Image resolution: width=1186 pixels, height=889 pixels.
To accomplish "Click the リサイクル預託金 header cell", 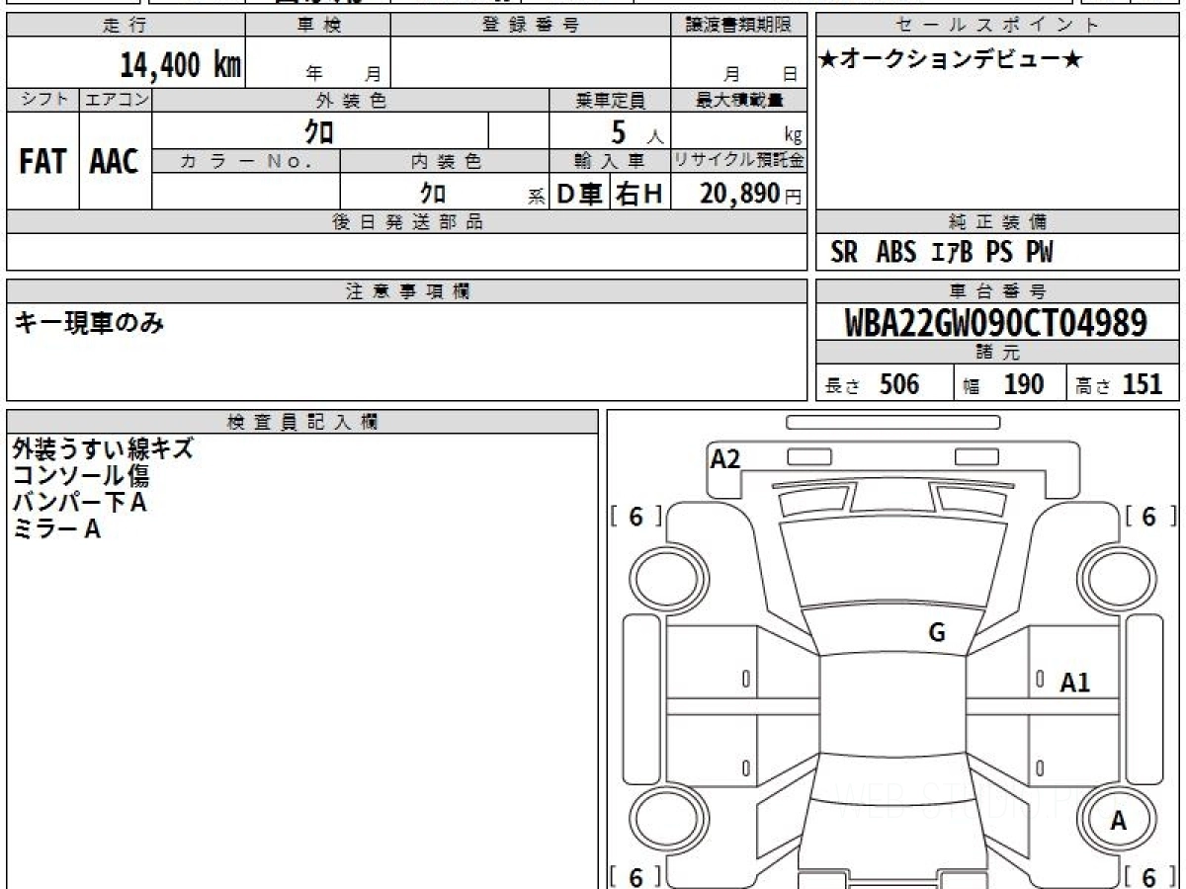I will click(x=739, y=161).
